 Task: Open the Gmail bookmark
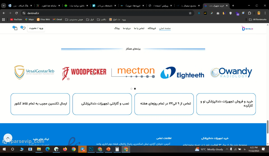point(57,20)
